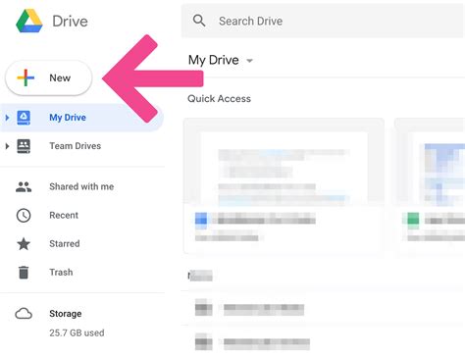Focus the Search Drive field
Viewport: 465px width, 356px height.
323,21
